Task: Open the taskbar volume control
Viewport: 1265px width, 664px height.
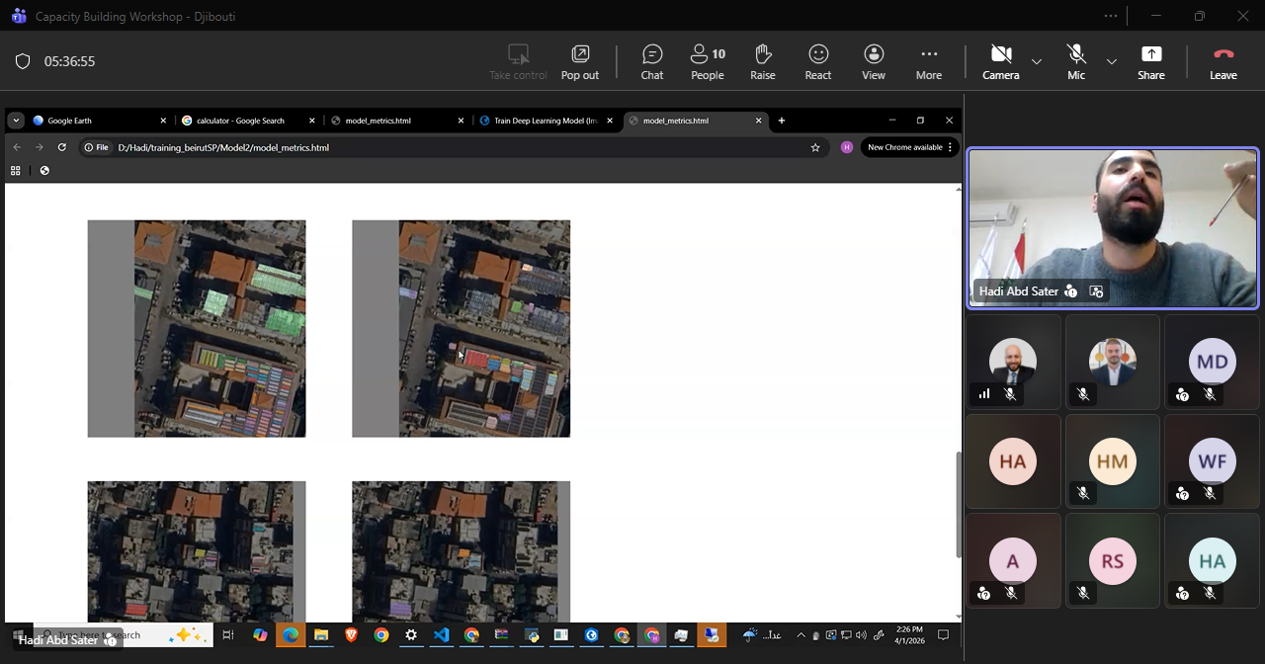Action: [861, 635]
